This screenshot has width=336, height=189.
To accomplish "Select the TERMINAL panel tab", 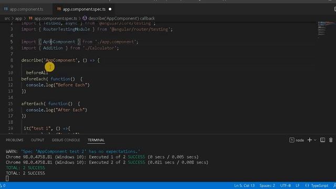I will [96, 140].
